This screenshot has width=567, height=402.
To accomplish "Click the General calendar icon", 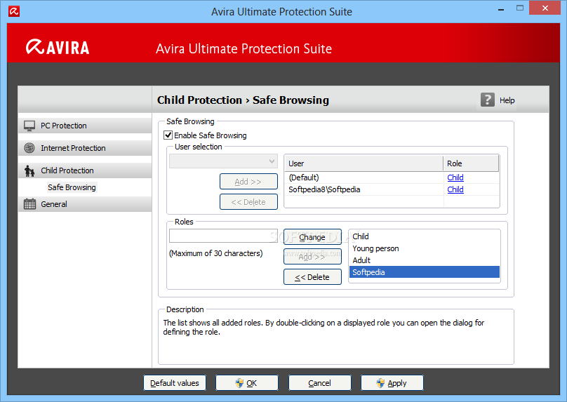I will tap(29, 204).
